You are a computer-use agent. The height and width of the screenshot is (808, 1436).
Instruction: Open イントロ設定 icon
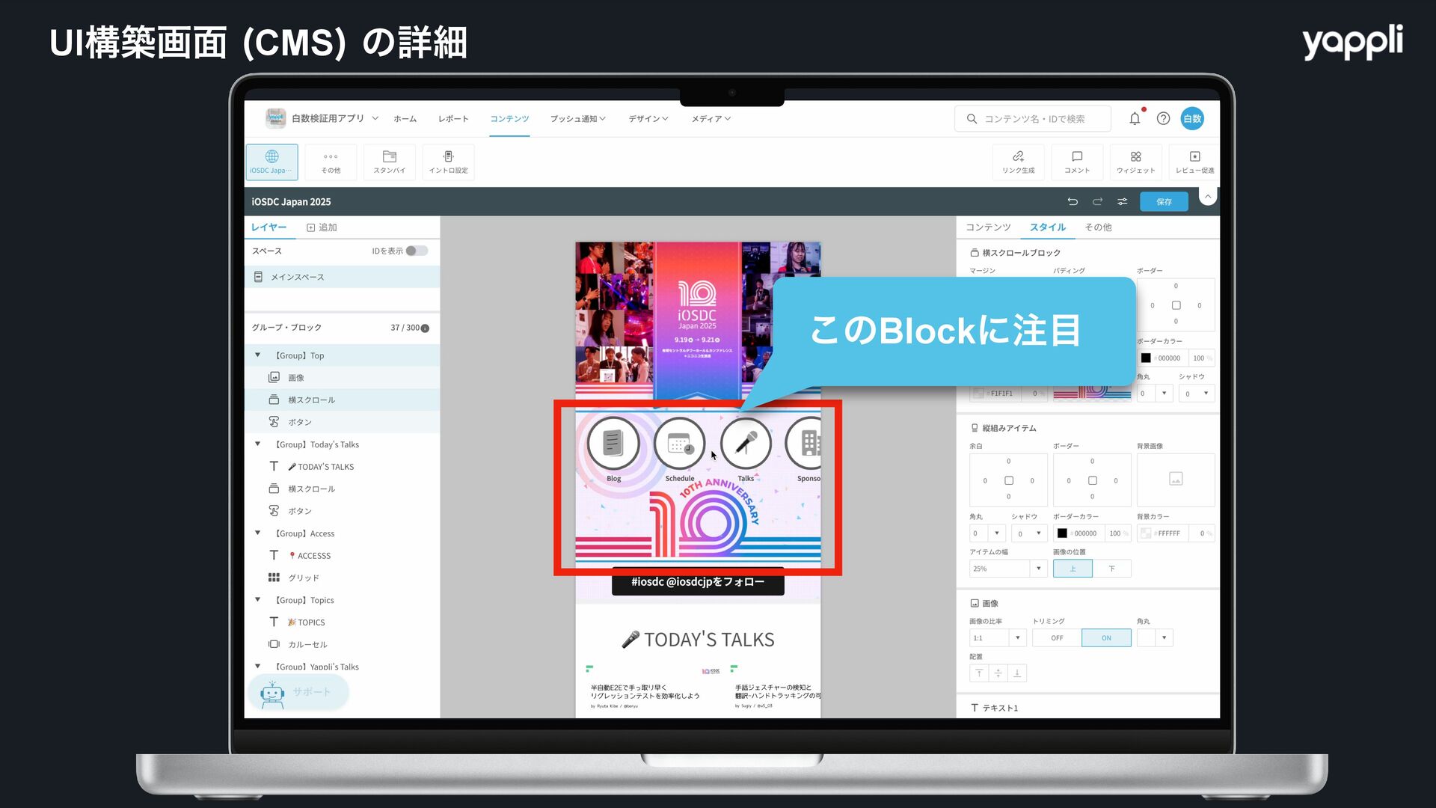[448, 162]
